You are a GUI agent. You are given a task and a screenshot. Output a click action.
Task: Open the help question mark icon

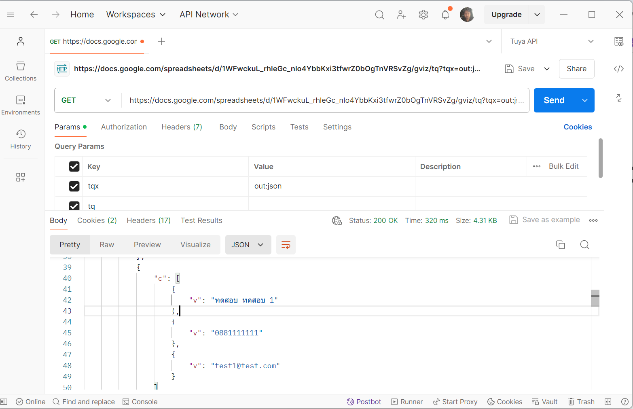pyautogui.click(x=625, y=402)
